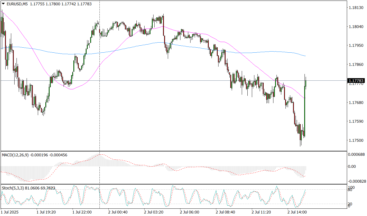Click the 2 Jul 11:20 time label
This screenshot has width=367, height=216.
click(261, 212)
